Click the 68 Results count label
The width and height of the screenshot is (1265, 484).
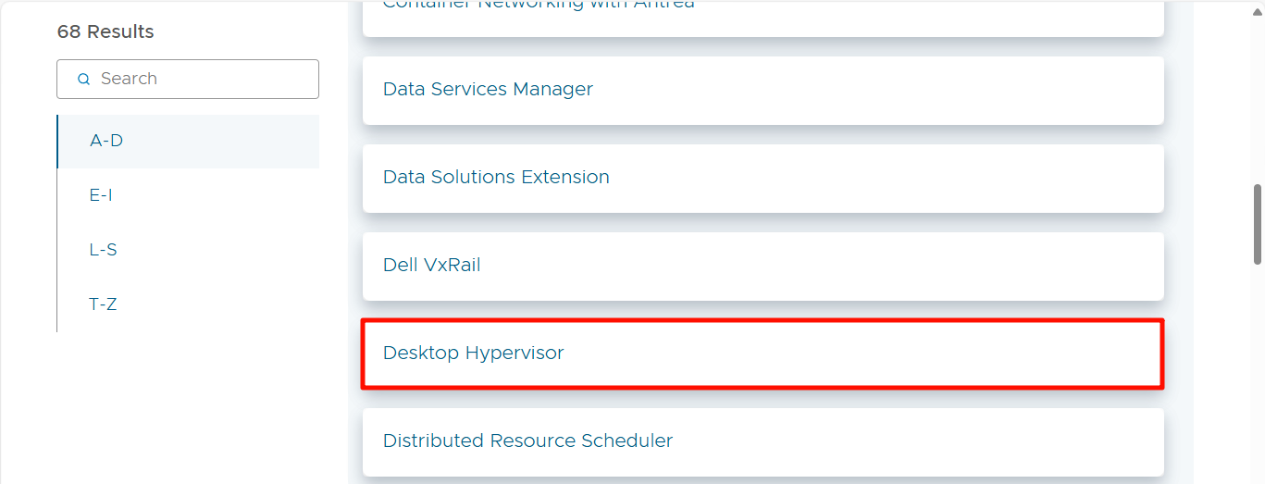105,32
